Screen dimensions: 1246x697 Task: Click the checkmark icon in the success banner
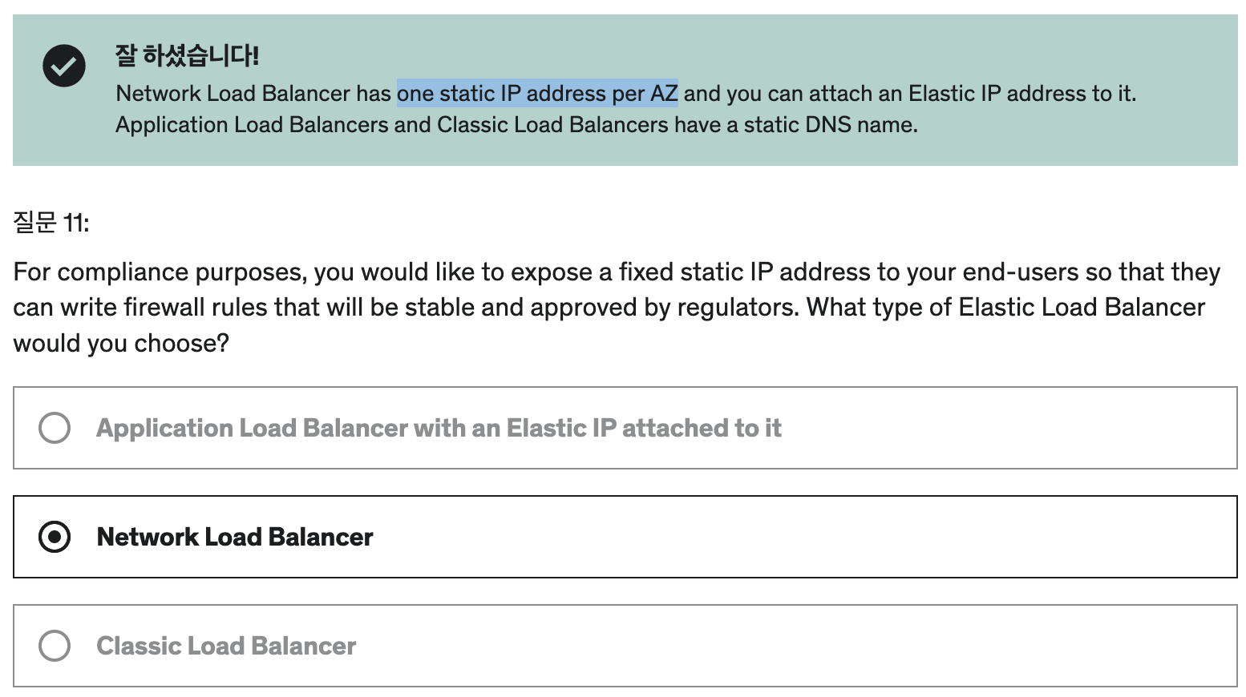tap(64, 66)
